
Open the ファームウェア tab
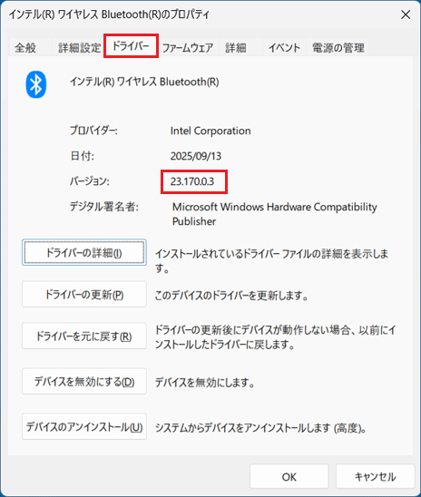click(188, 48)
